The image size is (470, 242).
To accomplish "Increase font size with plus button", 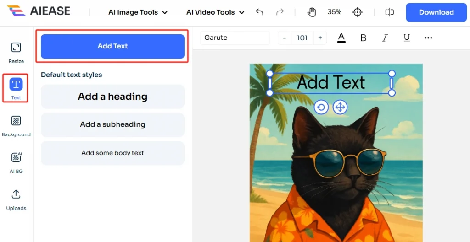I will tap(320, 38).
